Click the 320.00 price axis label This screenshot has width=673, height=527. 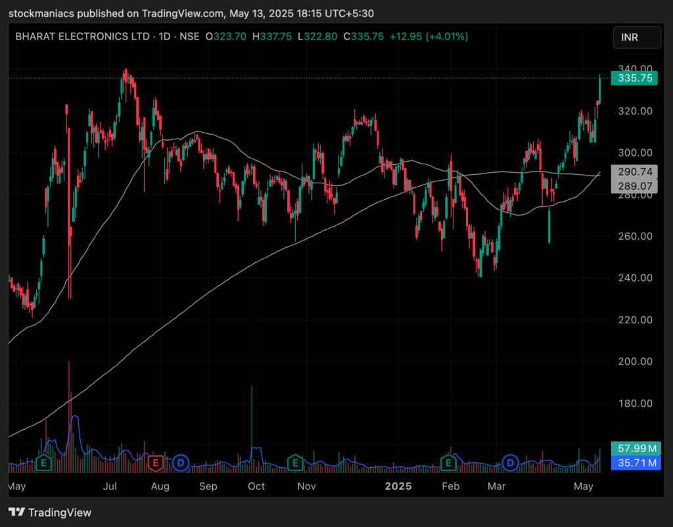[636, 111]
